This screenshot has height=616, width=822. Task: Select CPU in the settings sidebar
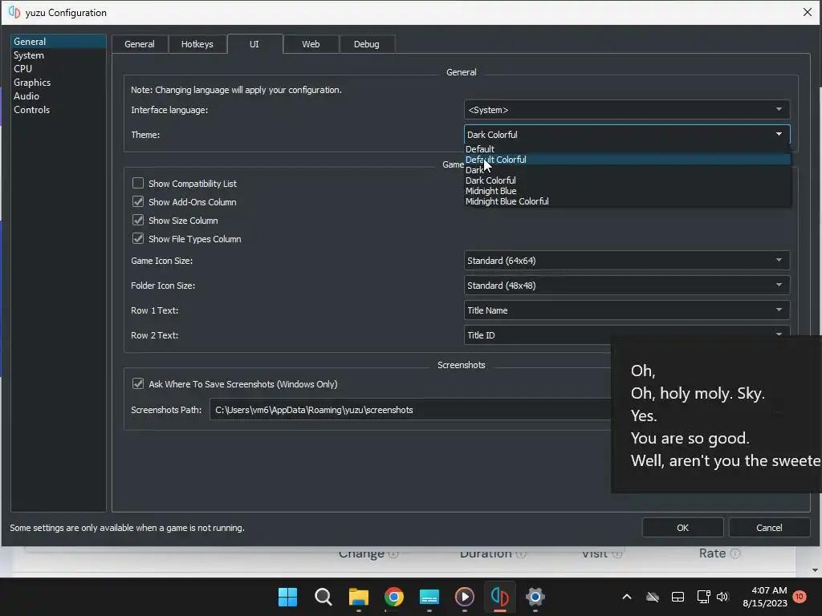pos(58,69)
